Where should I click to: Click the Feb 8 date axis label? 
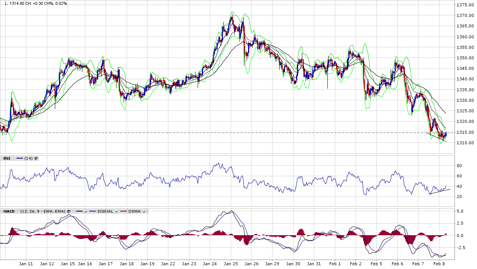(439, 264)
